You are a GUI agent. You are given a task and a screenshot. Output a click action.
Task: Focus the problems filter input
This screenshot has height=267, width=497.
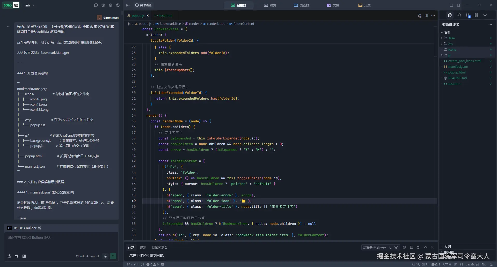[x=377, y=248]
